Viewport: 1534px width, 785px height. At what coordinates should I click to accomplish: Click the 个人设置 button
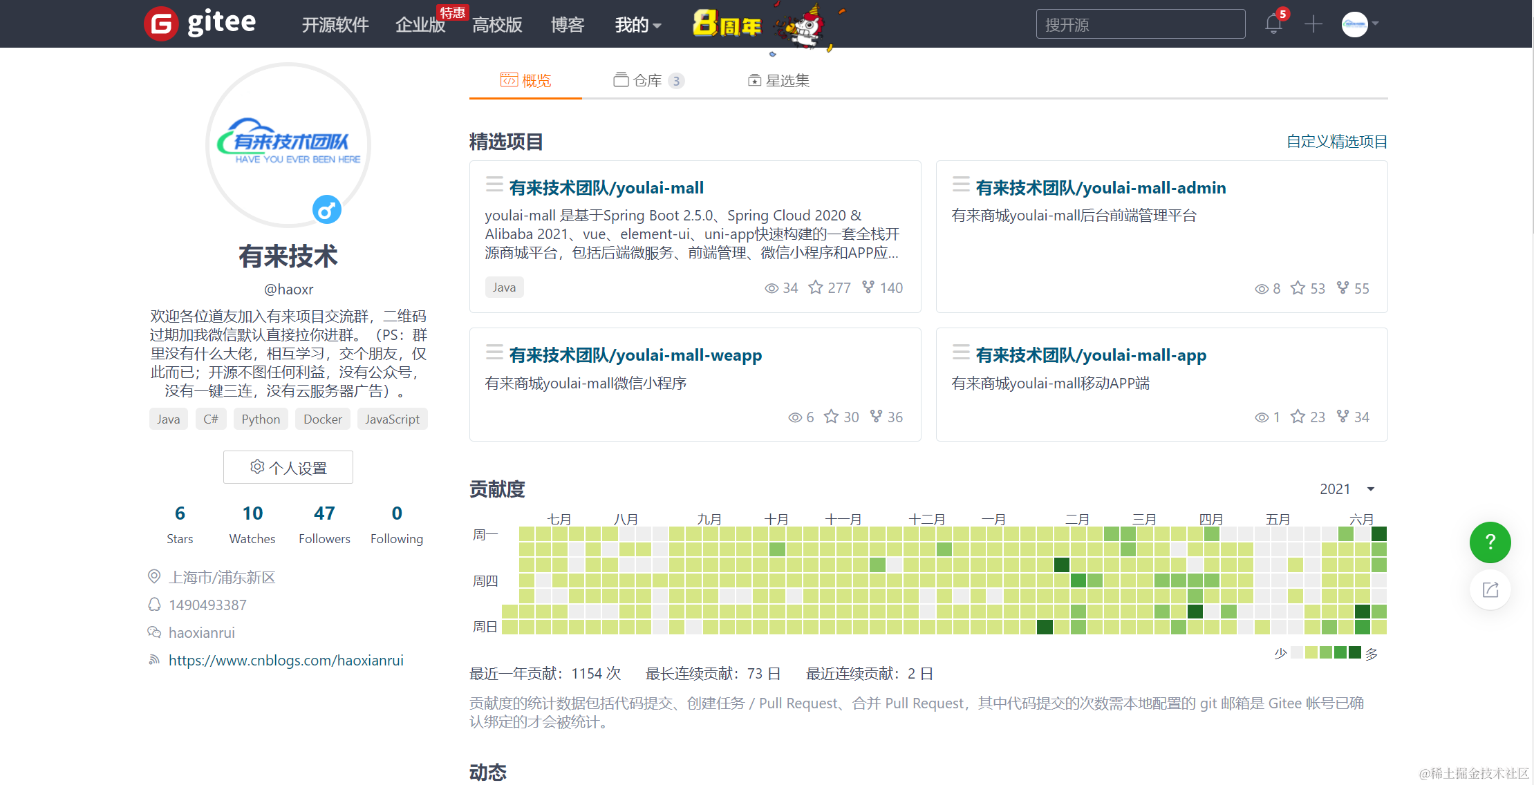pos(288,468)
